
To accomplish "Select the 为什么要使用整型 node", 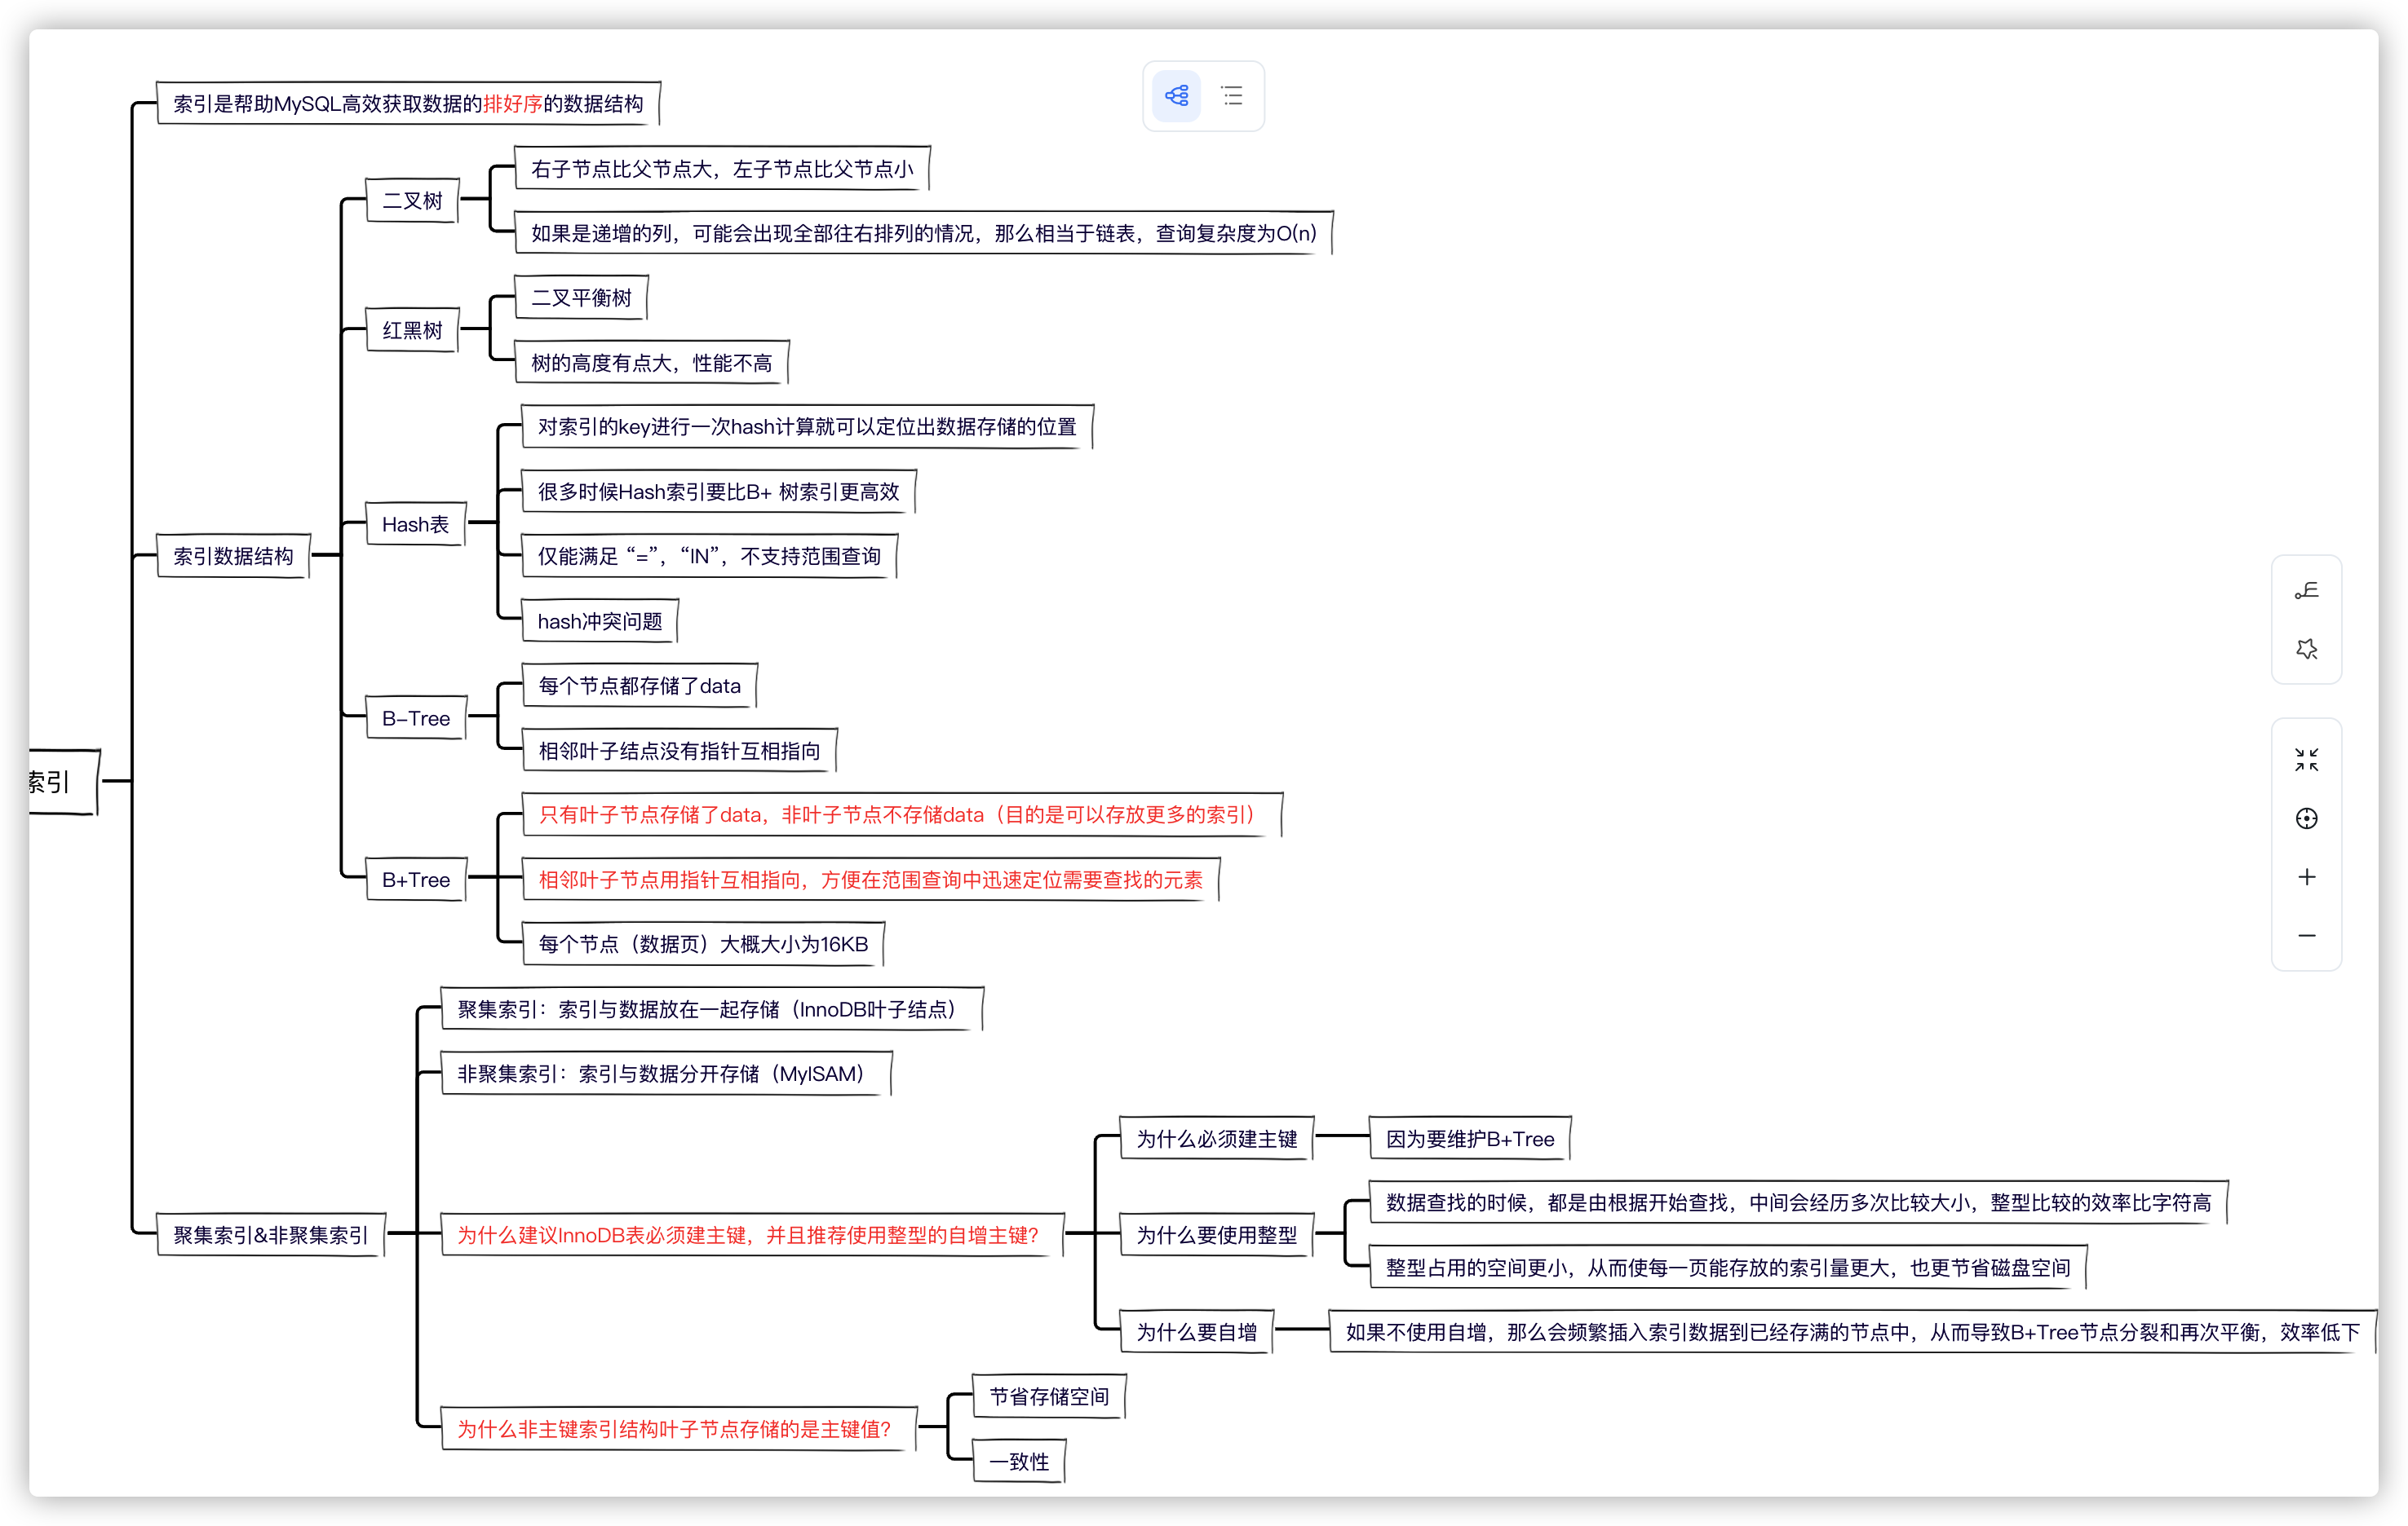I will (x=1217, y=1234).
